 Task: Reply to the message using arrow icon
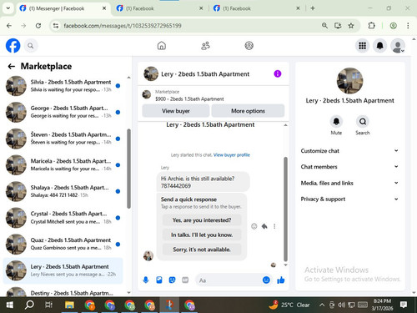(x=264, y=226)
